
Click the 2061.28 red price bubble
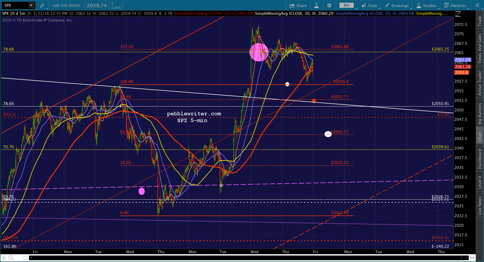point(463,67)
